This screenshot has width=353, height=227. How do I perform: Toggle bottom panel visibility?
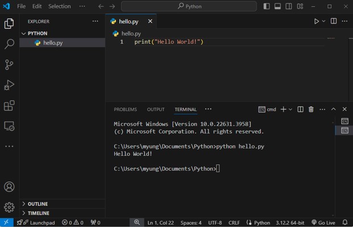point(277,6)
